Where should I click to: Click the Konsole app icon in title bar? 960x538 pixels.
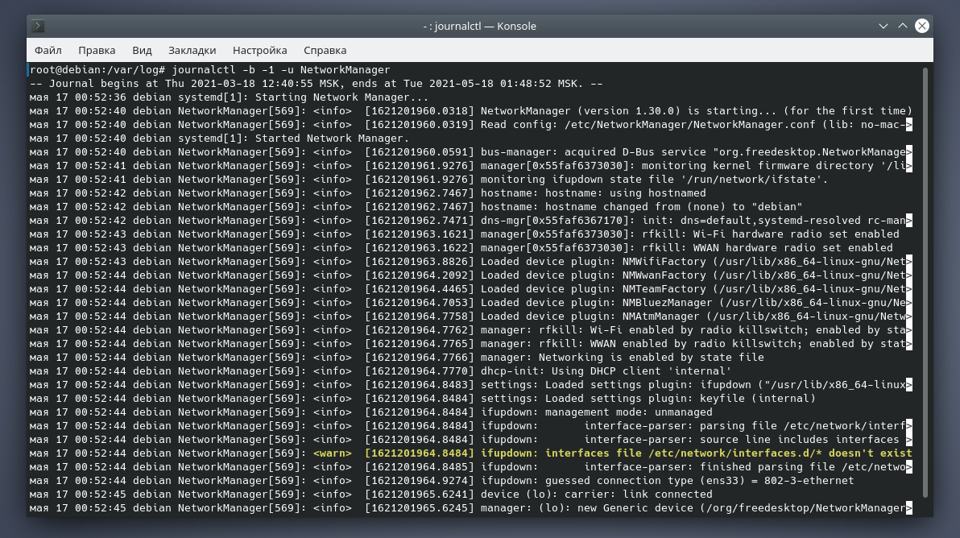point(38,26)
